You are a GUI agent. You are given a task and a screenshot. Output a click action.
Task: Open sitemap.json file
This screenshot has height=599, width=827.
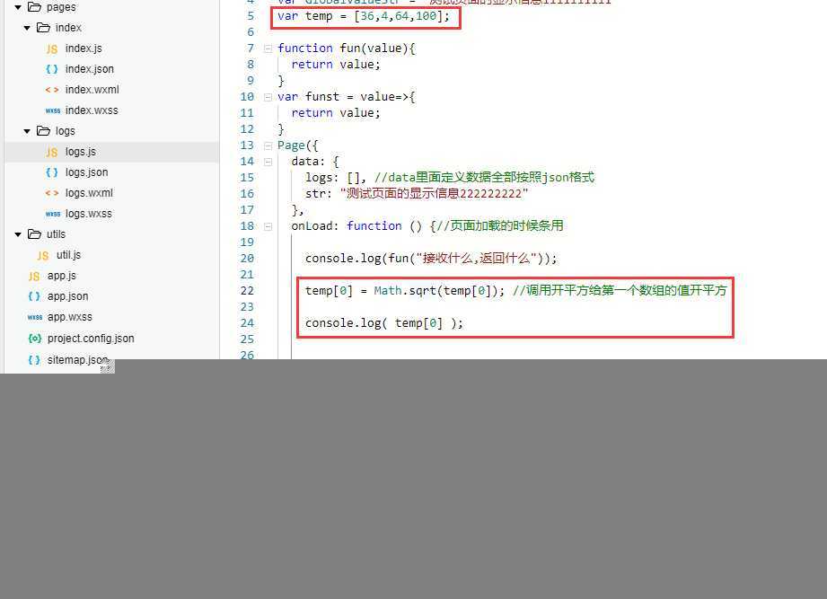pos(78,359)
